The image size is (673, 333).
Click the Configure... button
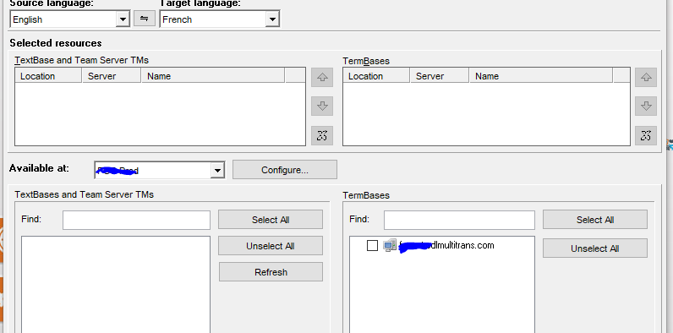285,170
